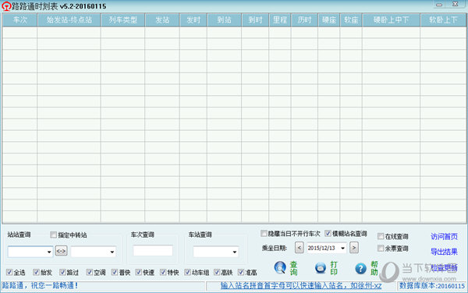This screenshot has height=293, width=468.
Task: Sort by the 车次 column header
Action: tap(20, 20)
